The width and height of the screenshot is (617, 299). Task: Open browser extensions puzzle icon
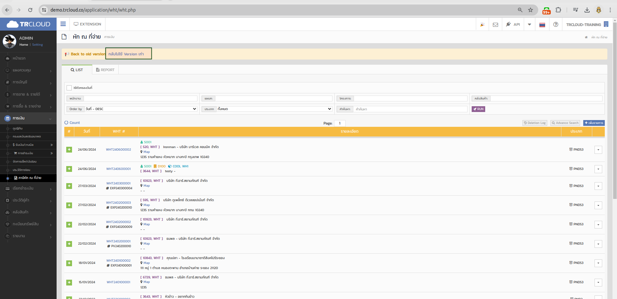pyautogui.click(x=558, y=10)
